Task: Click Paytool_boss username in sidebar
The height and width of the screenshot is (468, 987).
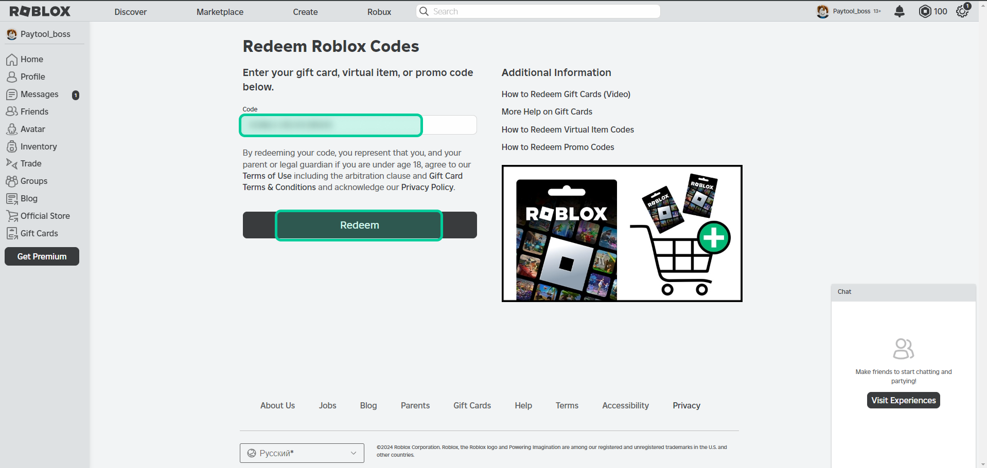Action: 45,34
